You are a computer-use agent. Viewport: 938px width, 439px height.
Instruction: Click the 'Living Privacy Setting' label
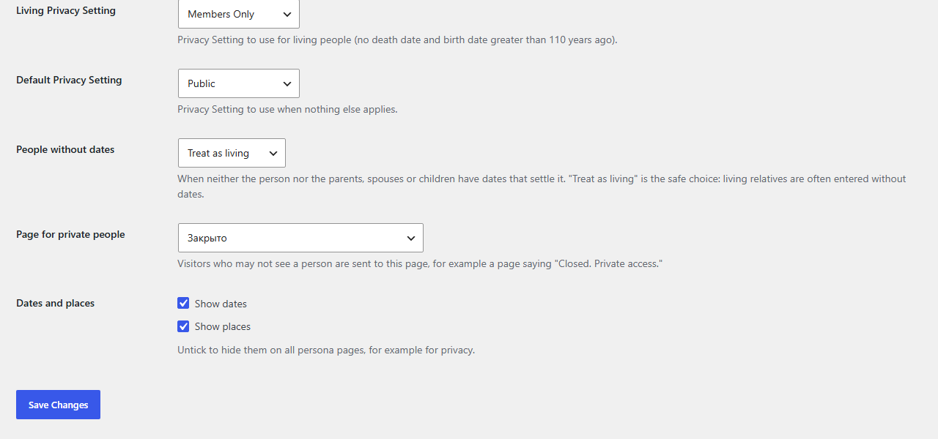point(66,11)
